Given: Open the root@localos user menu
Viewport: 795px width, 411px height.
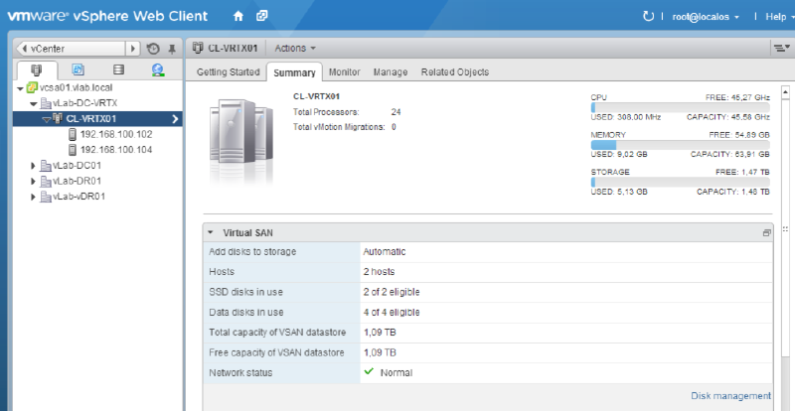Looking at the screenshot, I should 706,17.
